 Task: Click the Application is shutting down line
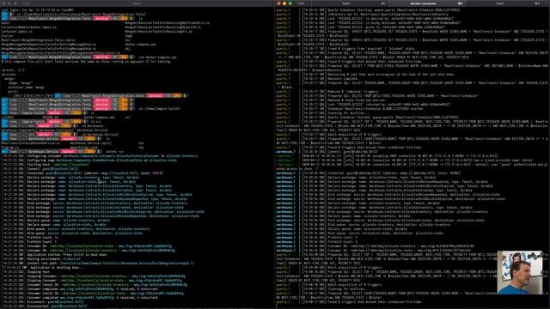click(43, 268)
